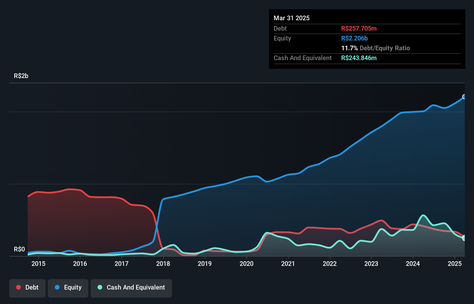Click the 2016 x-axis label
The width and height of the screenshot is (474, 304).
[x=80, y=264]
